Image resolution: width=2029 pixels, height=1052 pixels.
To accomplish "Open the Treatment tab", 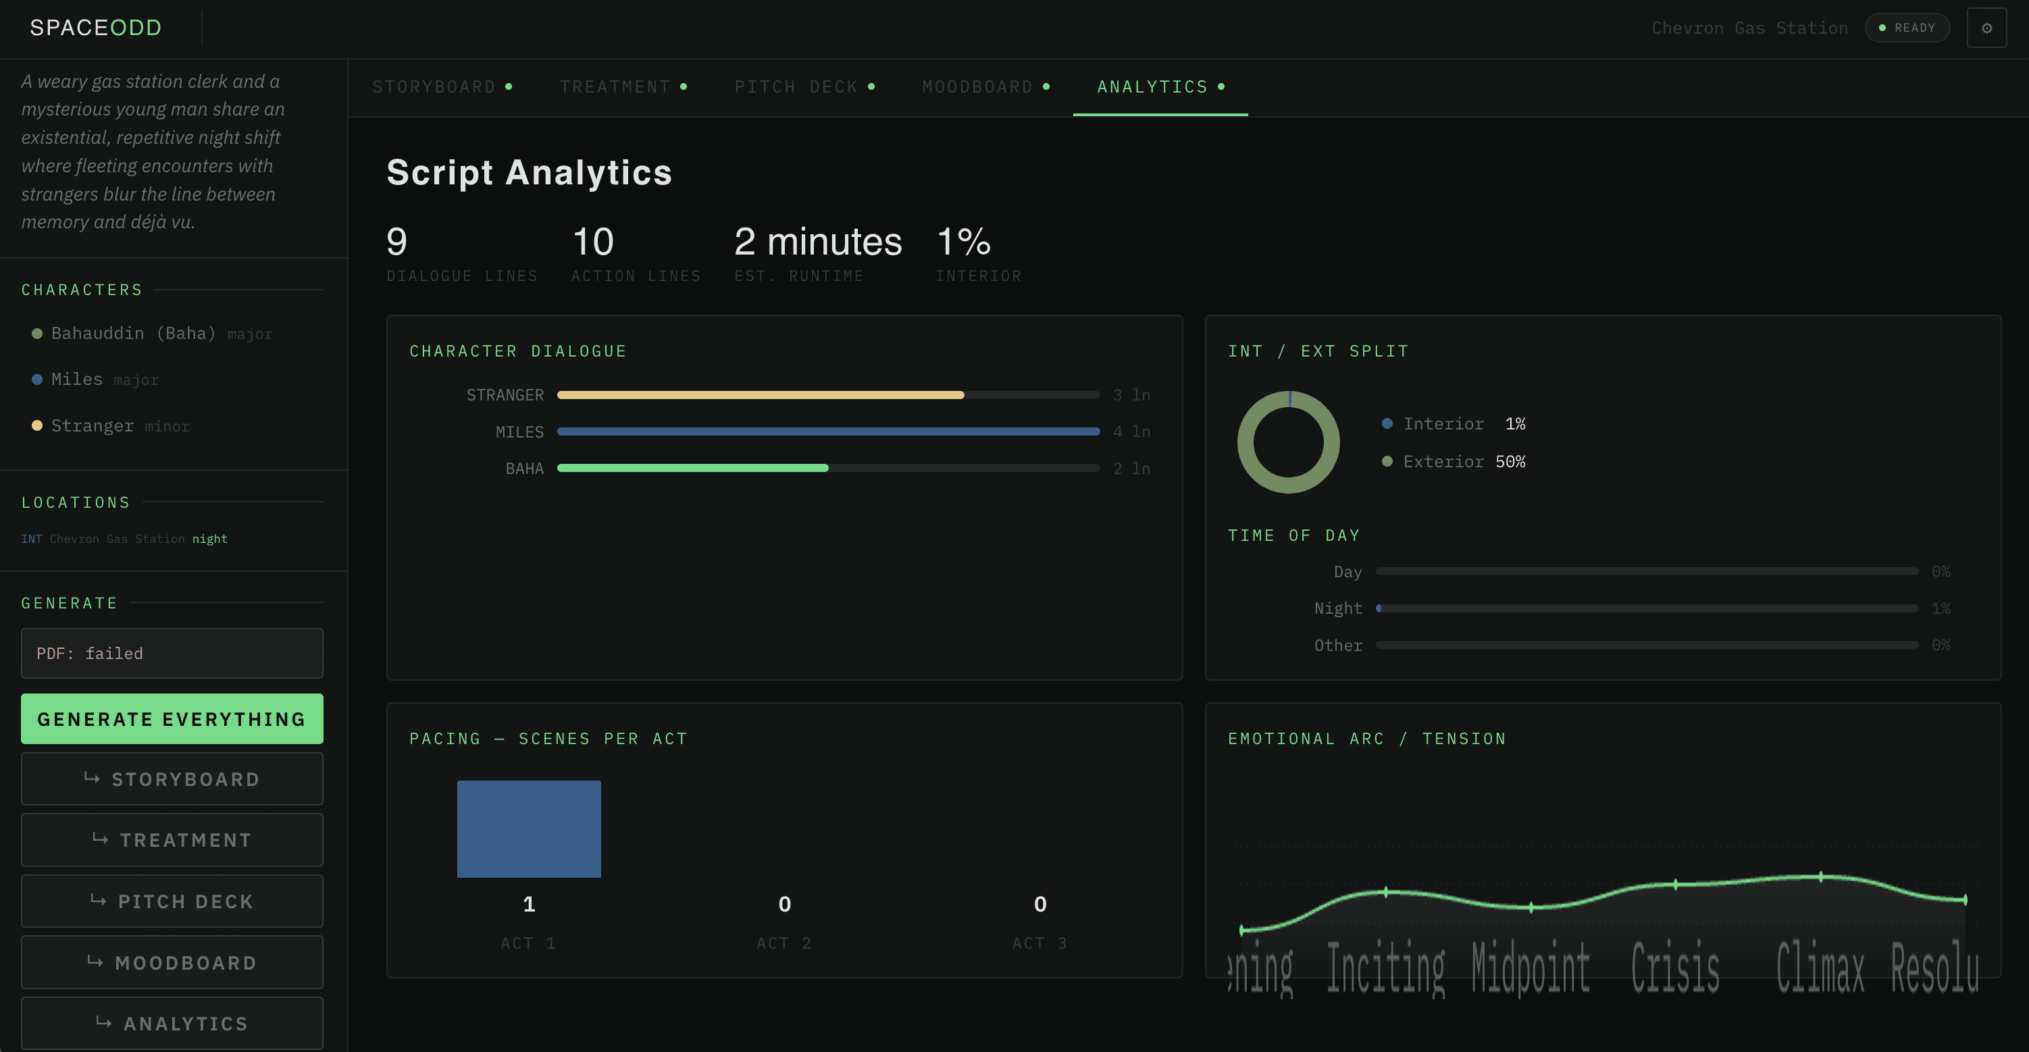I will tap(622, 86).
